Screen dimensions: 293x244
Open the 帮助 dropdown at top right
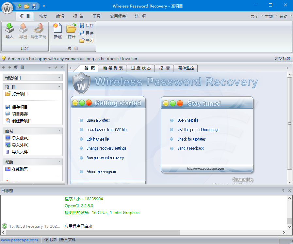[x=285, y=16]
